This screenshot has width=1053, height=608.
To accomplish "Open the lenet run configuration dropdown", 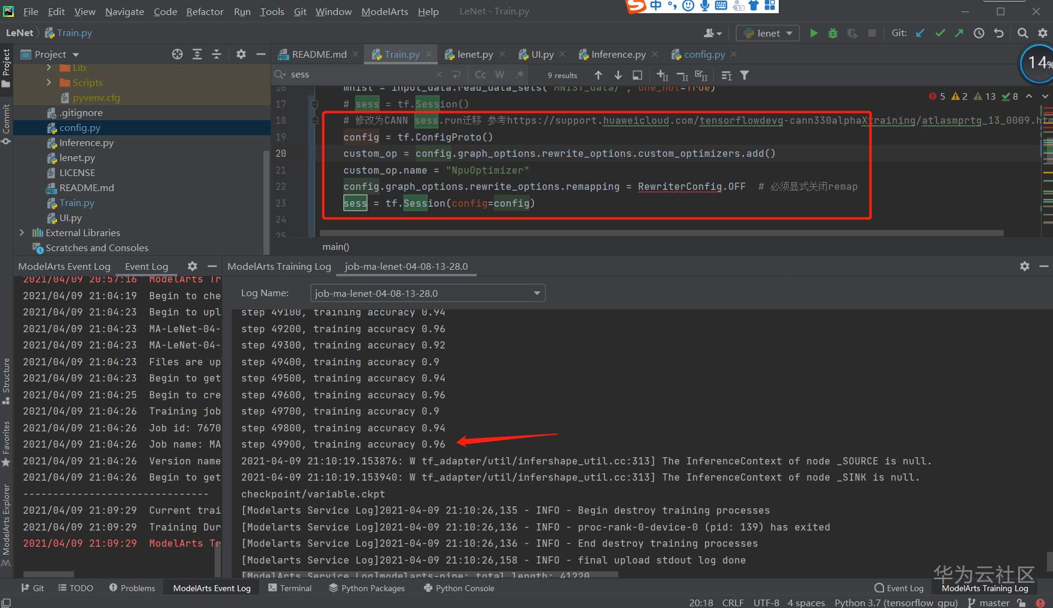I will point(768,33).
